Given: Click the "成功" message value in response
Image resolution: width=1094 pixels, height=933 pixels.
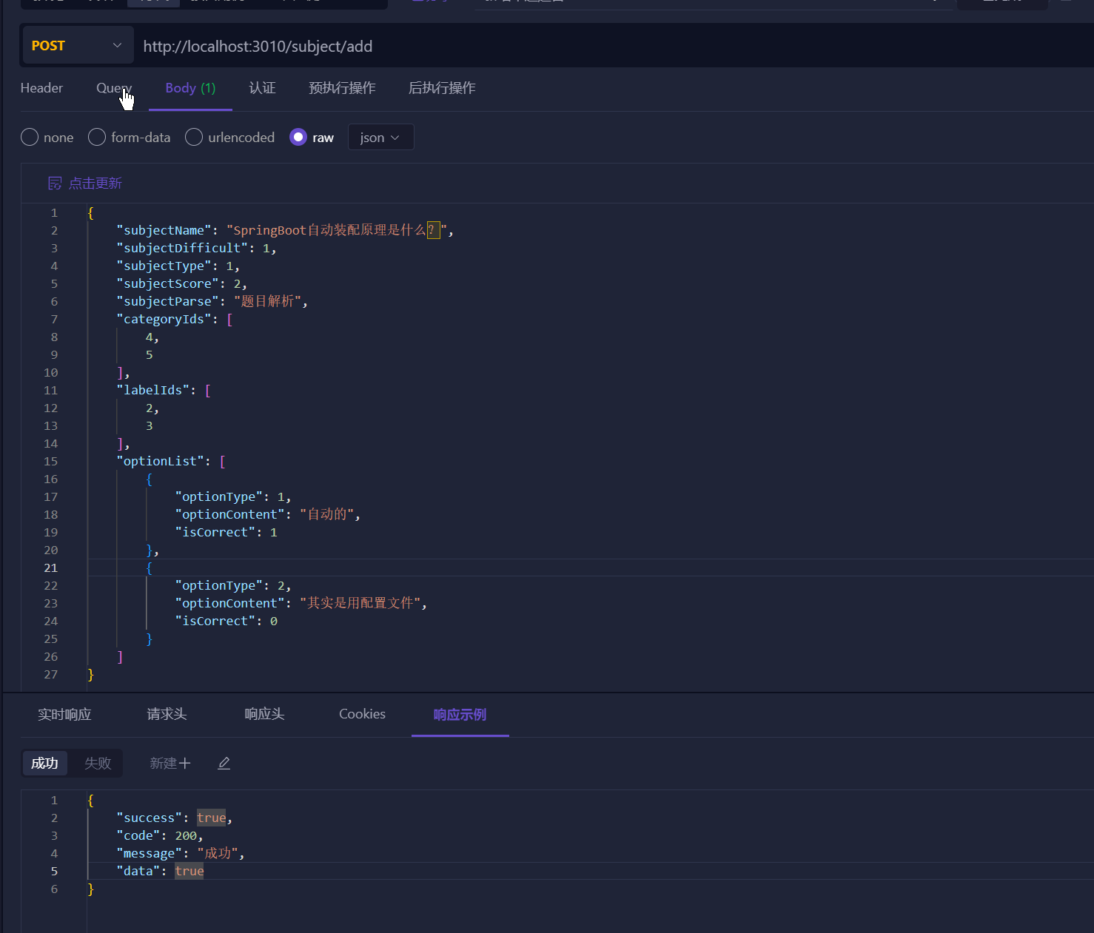Looking at the screenshot, I should [218, 853].
